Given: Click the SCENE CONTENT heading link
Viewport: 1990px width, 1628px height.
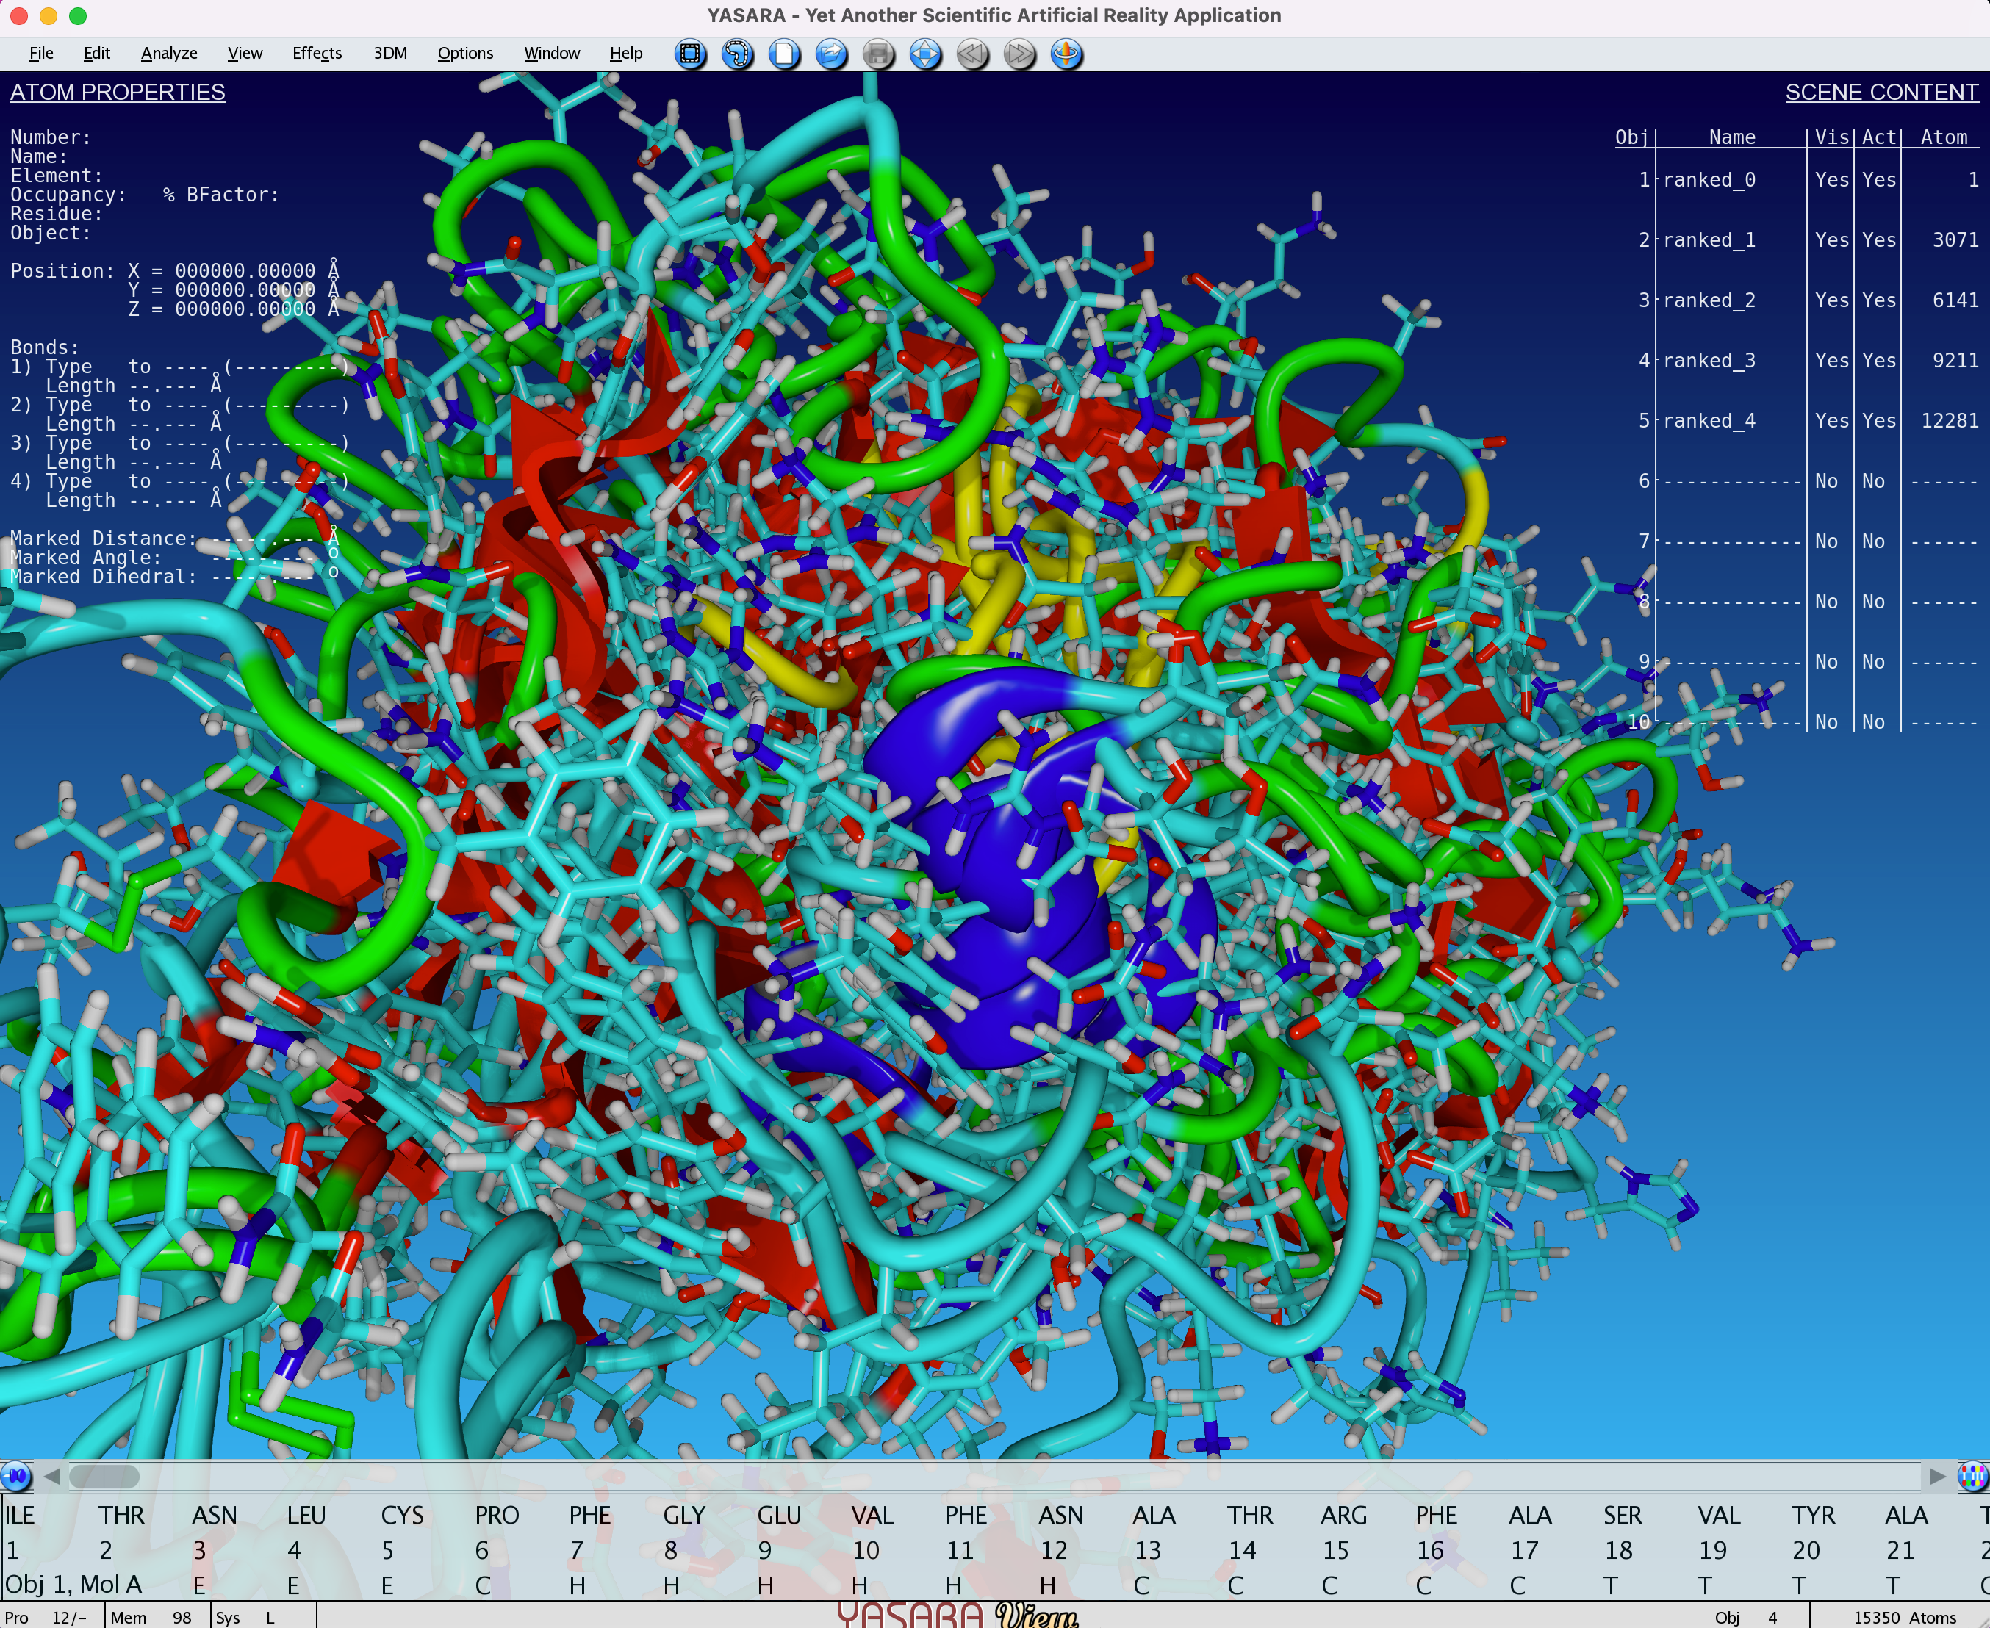Looking at the screenshot, I should (x=1881, y=92).
